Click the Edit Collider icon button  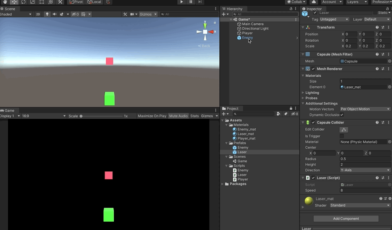click(x=344, y=130)
